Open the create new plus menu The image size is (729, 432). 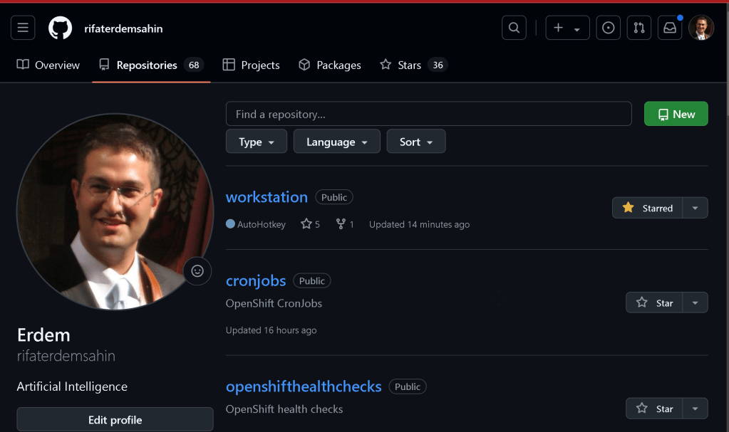(x=567, y=28)
